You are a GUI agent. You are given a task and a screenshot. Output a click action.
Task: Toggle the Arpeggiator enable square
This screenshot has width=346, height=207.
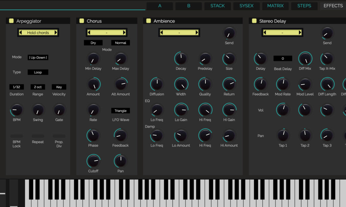pyautogui.click(x=11, y=21)
